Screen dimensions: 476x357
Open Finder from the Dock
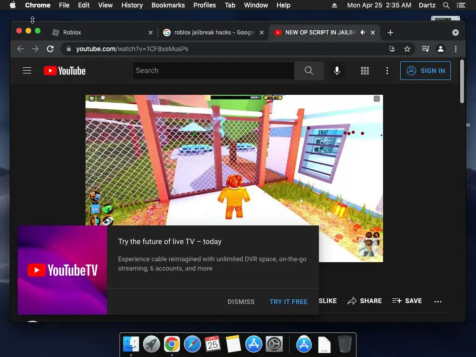[x=131, y=344]
